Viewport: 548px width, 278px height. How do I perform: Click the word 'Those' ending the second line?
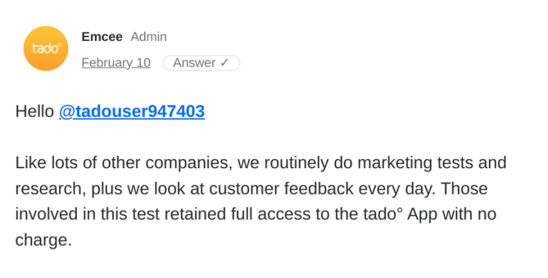(x=464, y=189)
